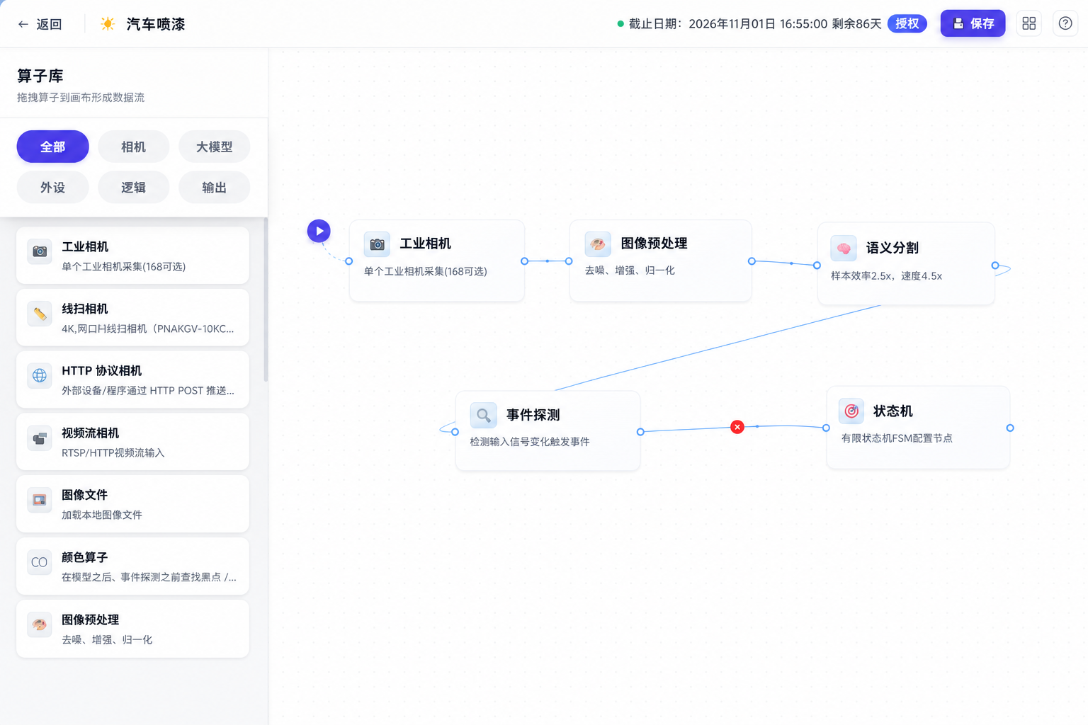Click 加载本地图像文件 description in list
The height and width of the screenshot is (725, 1088).
[102, 515]
